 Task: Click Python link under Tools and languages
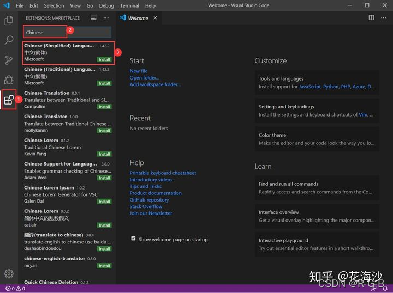[331, 87]
